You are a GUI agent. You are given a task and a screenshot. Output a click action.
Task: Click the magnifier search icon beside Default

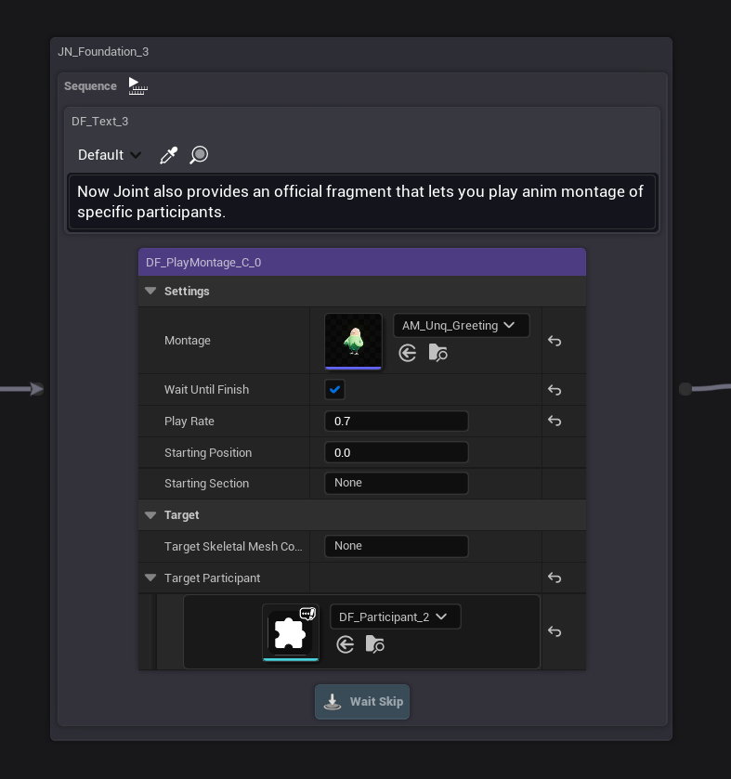click(199, 155)
